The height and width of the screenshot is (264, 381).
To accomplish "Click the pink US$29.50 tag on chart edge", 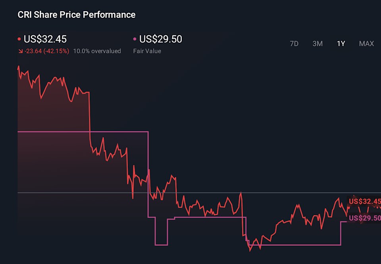I will 364,218.
